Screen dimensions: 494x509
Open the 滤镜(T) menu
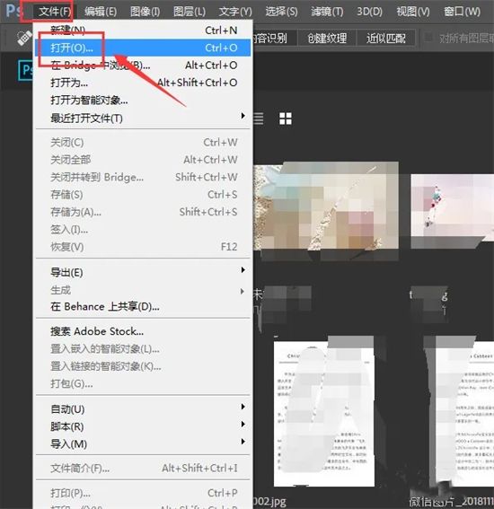coord(327,12)
